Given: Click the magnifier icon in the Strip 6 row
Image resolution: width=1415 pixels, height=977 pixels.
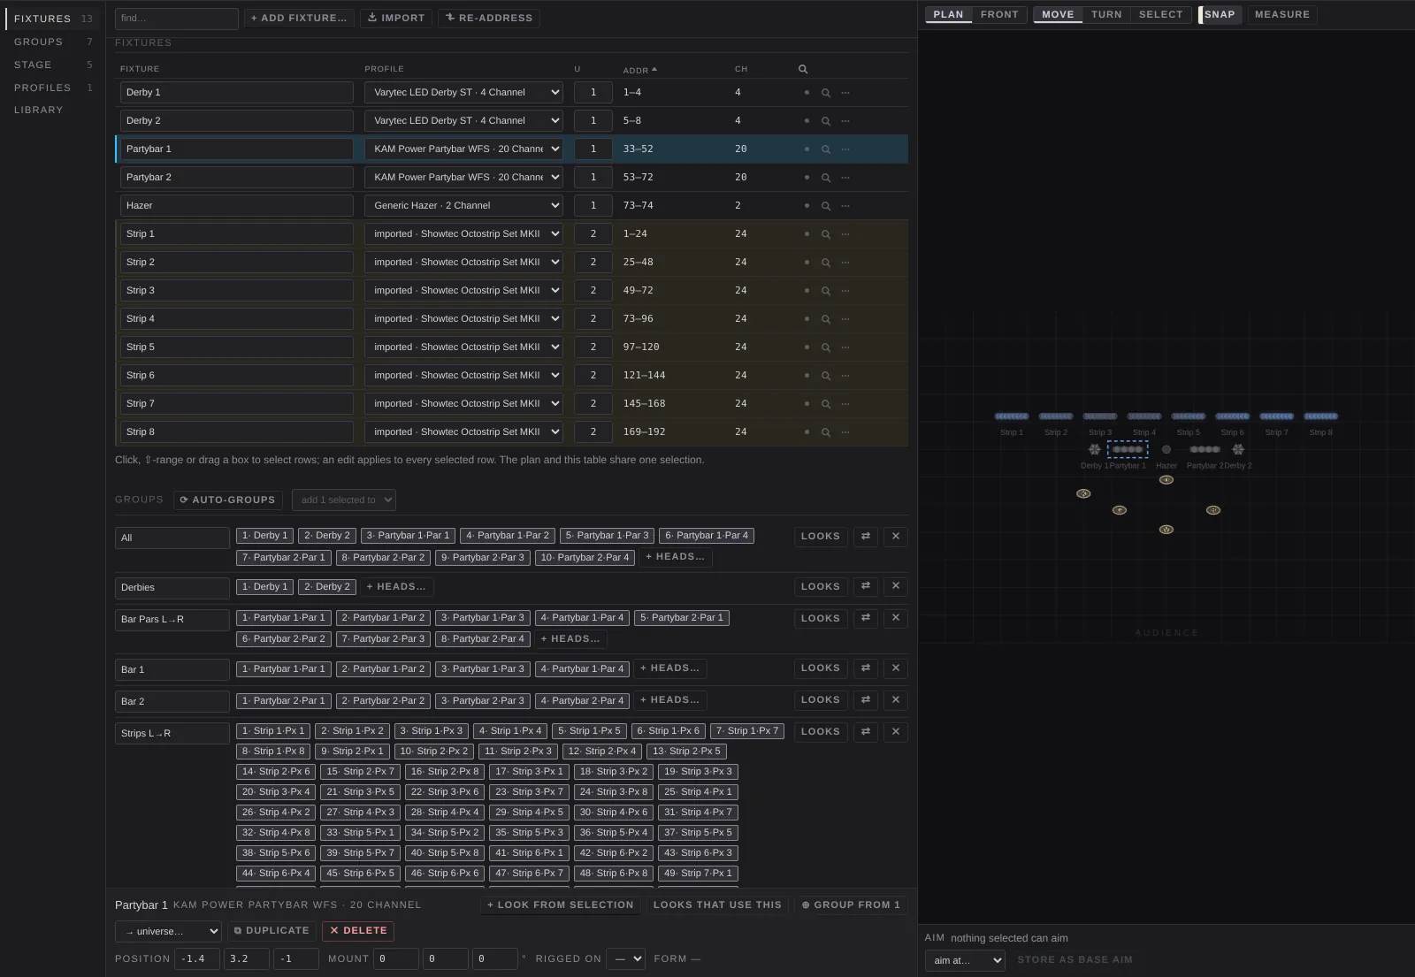Looking at the screenshot, I should coord(825,376).
